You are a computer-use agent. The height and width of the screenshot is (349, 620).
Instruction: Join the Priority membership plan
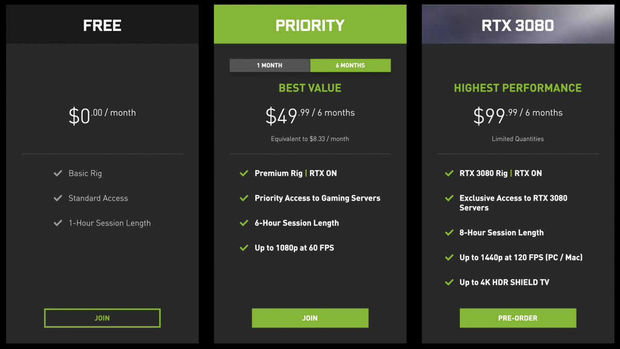point(310,318)
